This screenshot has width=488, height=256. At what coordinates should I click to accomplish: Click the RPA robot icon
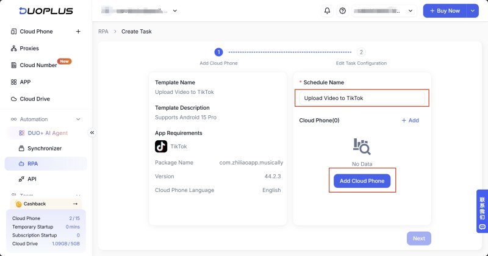tap(21, 163)
